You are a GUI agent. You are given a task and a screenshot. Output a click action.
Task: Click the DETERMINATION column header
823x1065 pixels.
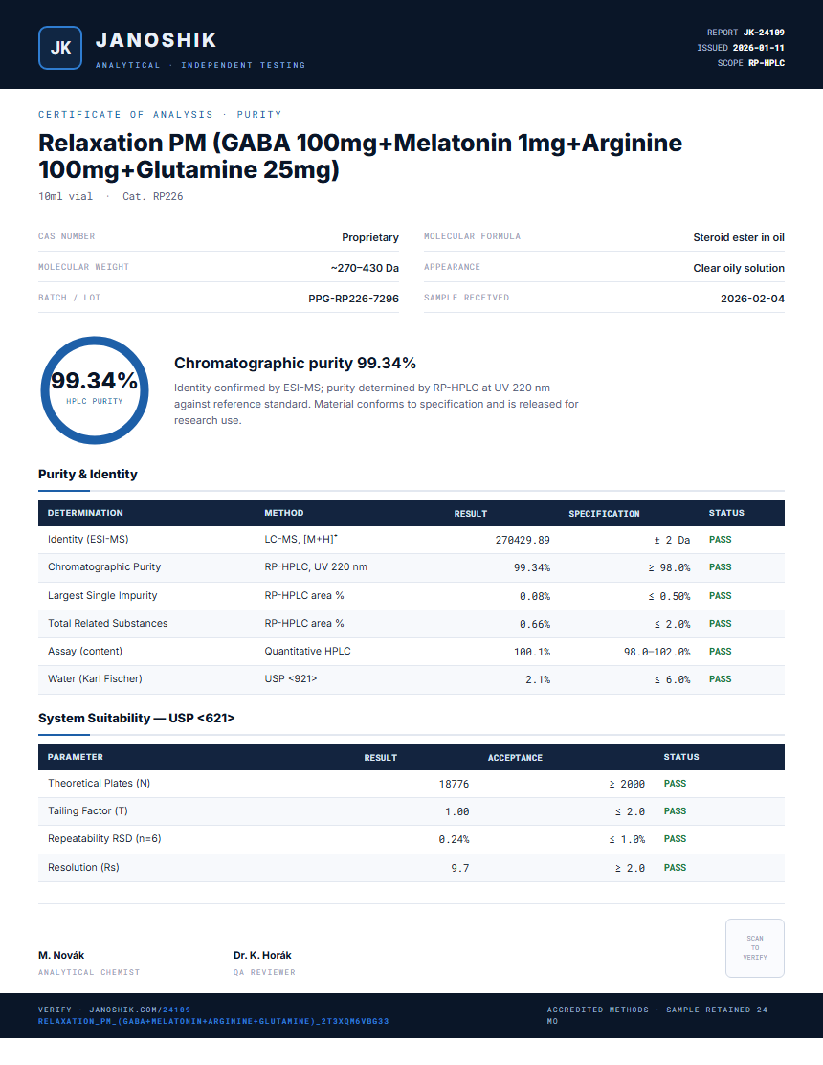point(85,513)
